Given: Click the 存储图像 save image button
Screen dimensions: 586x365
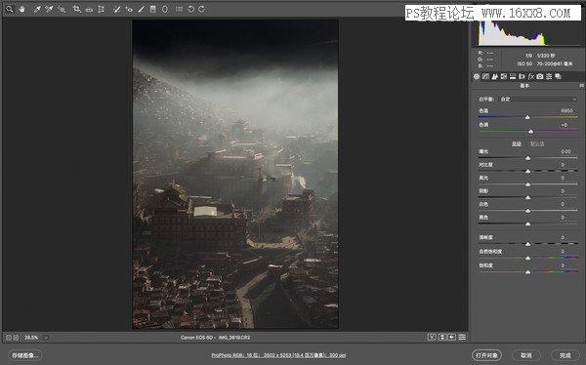Looking at the screenshot, I should (x=25, y=355).
